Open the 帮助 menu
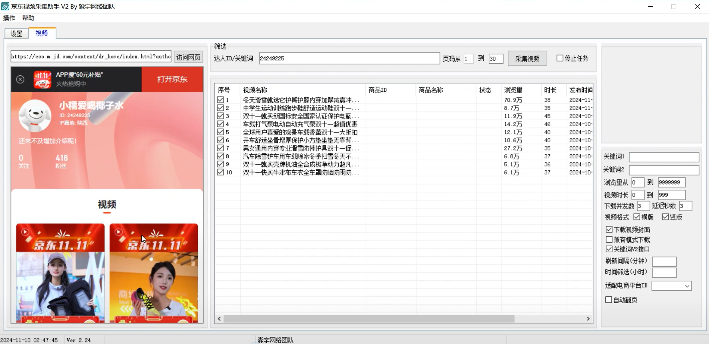The image size is (709, 344). (28, 17)
